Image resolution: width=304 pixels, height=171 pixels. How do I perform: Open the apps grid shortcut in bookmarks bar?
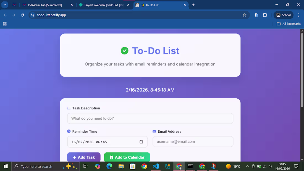coord(5,24)
